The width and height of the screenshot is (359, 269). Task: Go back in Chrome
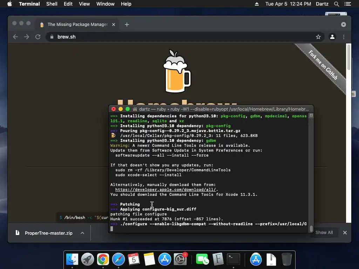pyautogui.click(x=15, y=37)
